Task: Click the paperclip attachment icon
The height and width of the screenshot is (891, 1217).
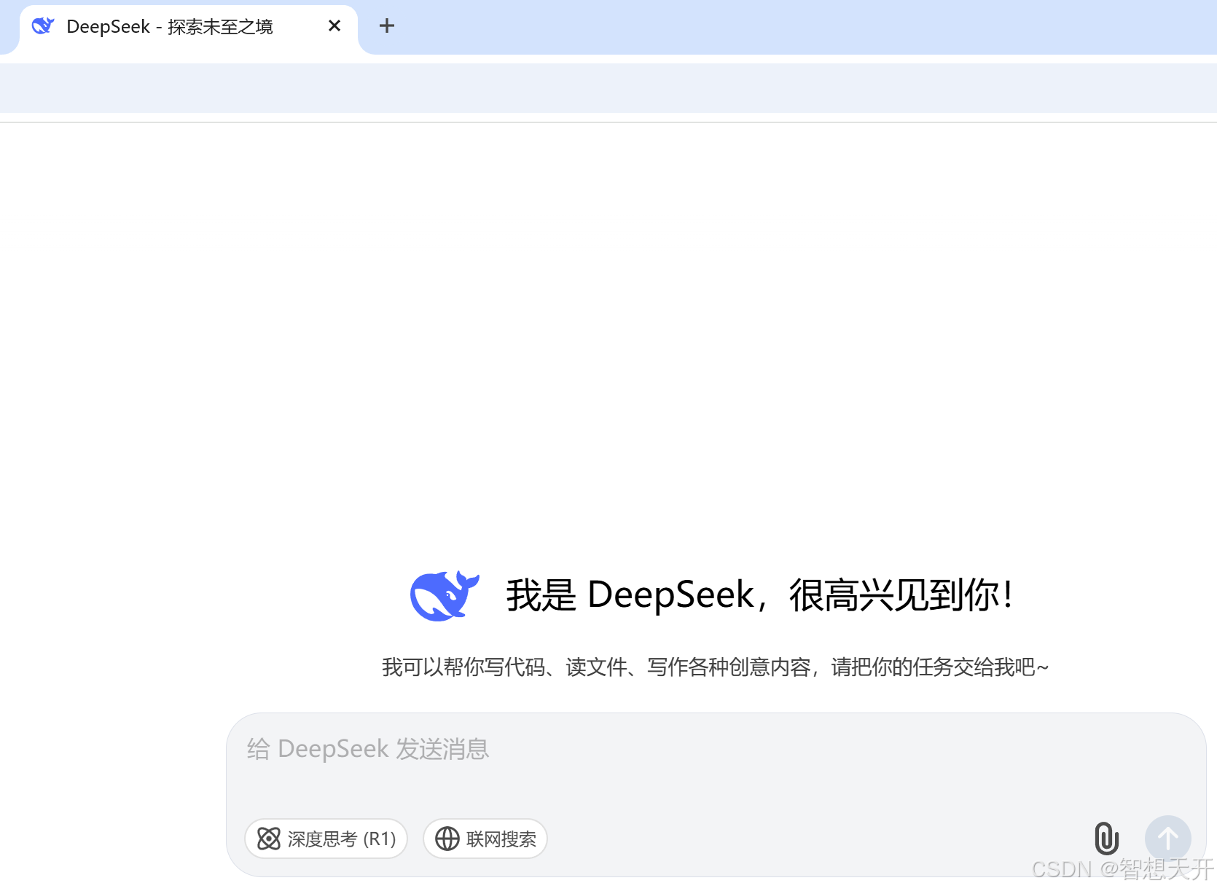Action: (1106, 838)
